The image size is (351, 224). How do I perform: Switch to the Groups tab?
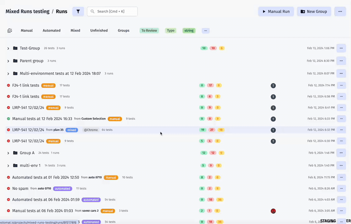click(123, 30)
